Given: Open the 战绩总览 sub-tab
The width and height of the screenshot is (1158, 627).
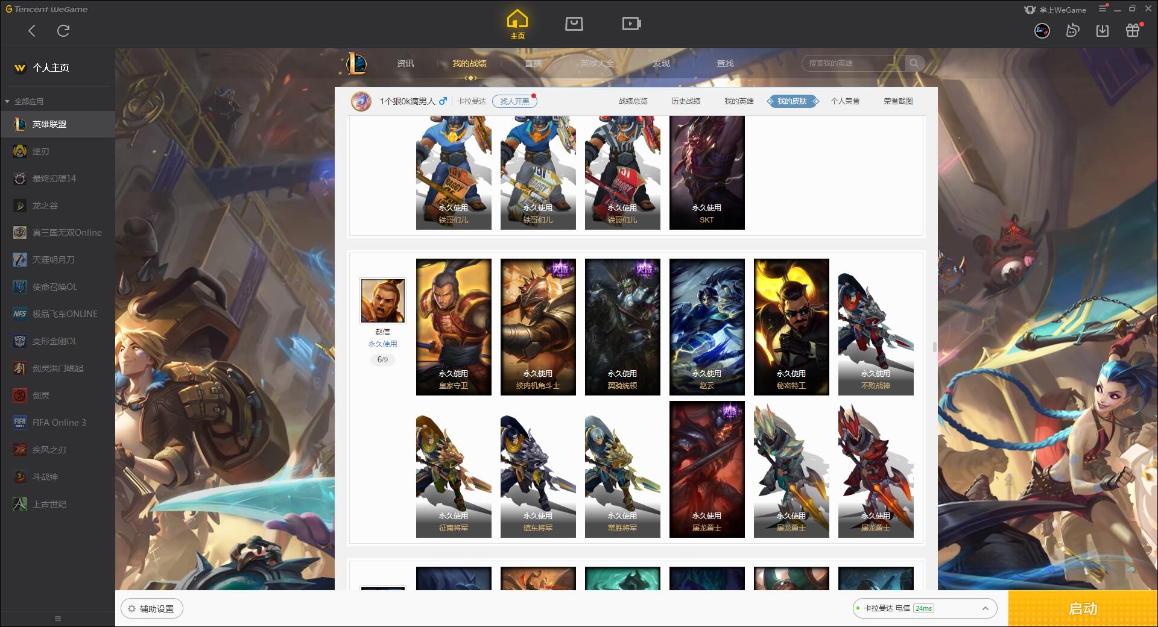Looking at the screenshot, I should [x=633, y=101].
